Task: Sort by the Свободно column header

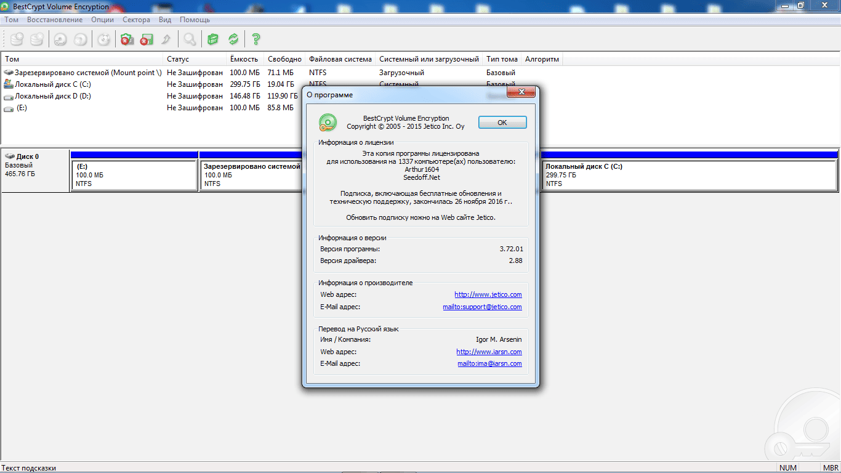Action: (285, 59)
